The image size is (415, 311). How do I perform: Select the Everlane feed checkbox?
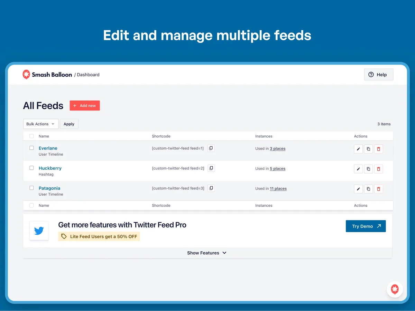click(31, 148)
